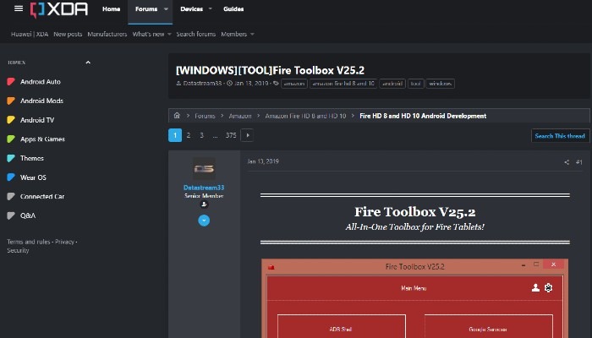Image resolution: width=592 pixels, height=338 pixels.
Task: Open the Android Mods topic
Action: click(x=41, y=101)
